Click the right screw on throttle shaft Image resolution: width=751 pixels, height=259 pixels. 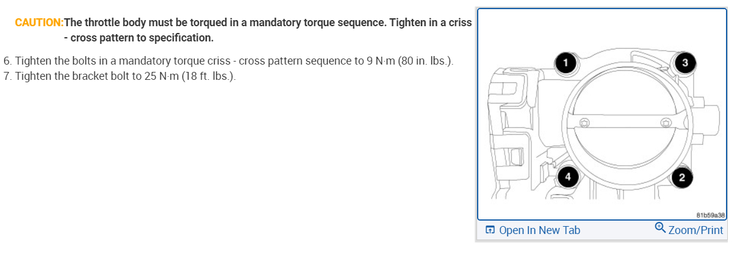666,124
